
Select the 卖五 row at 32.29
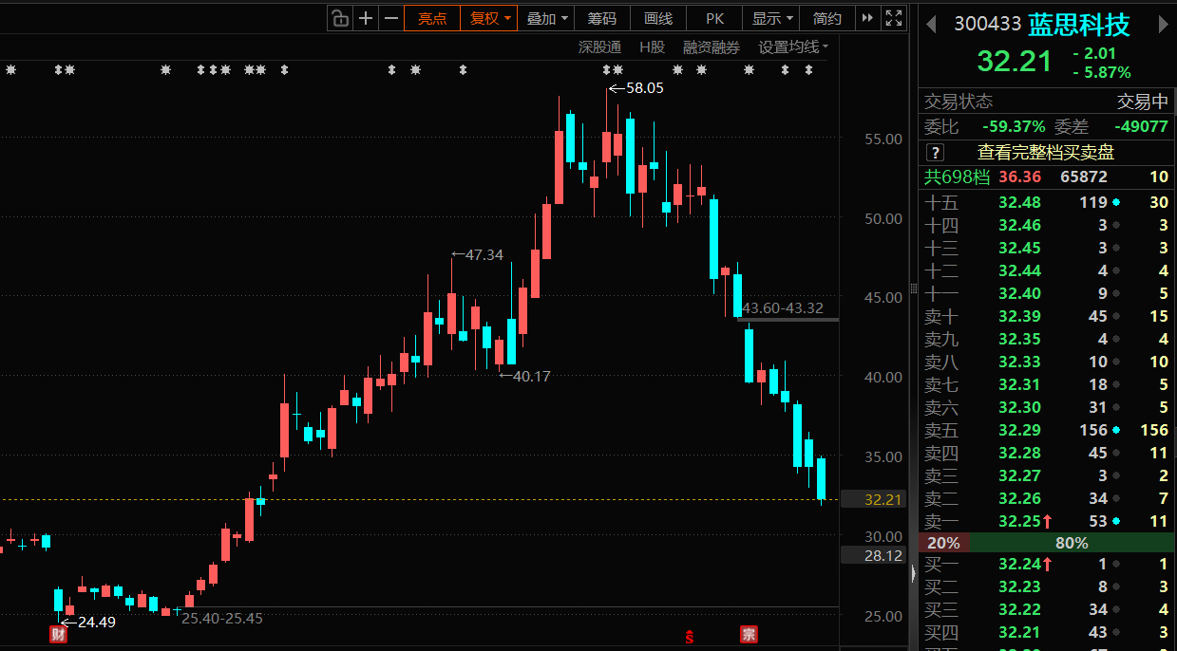tap(1047, 430)
